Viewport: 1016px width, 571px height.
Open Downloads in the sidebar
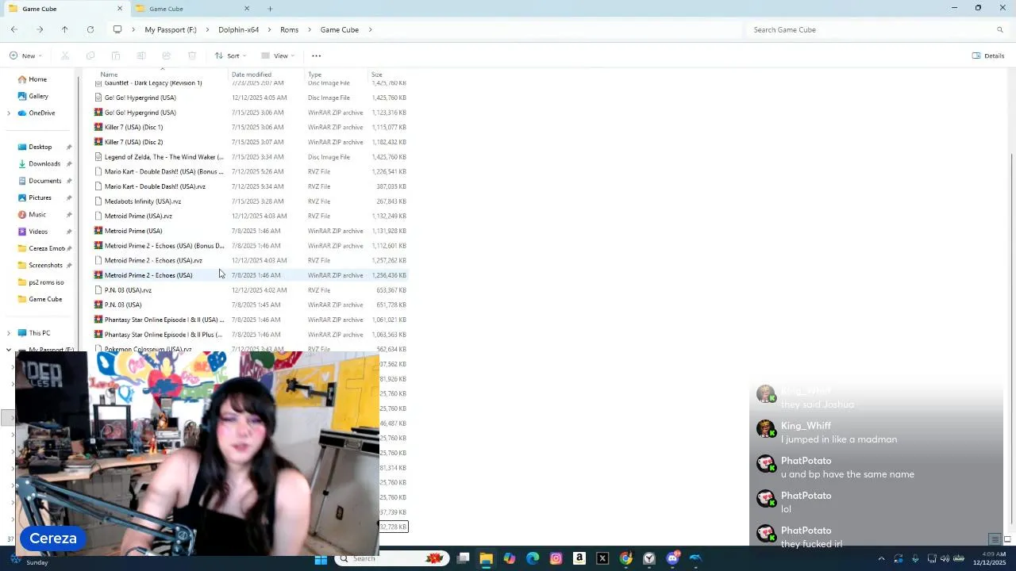[x=44, y=163]
